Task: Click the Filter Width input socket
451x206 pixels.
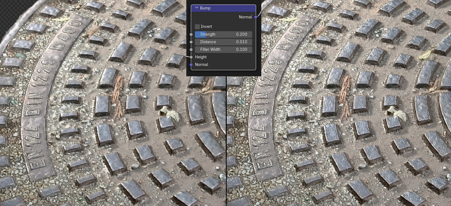Action: click(x=191, y=49)
